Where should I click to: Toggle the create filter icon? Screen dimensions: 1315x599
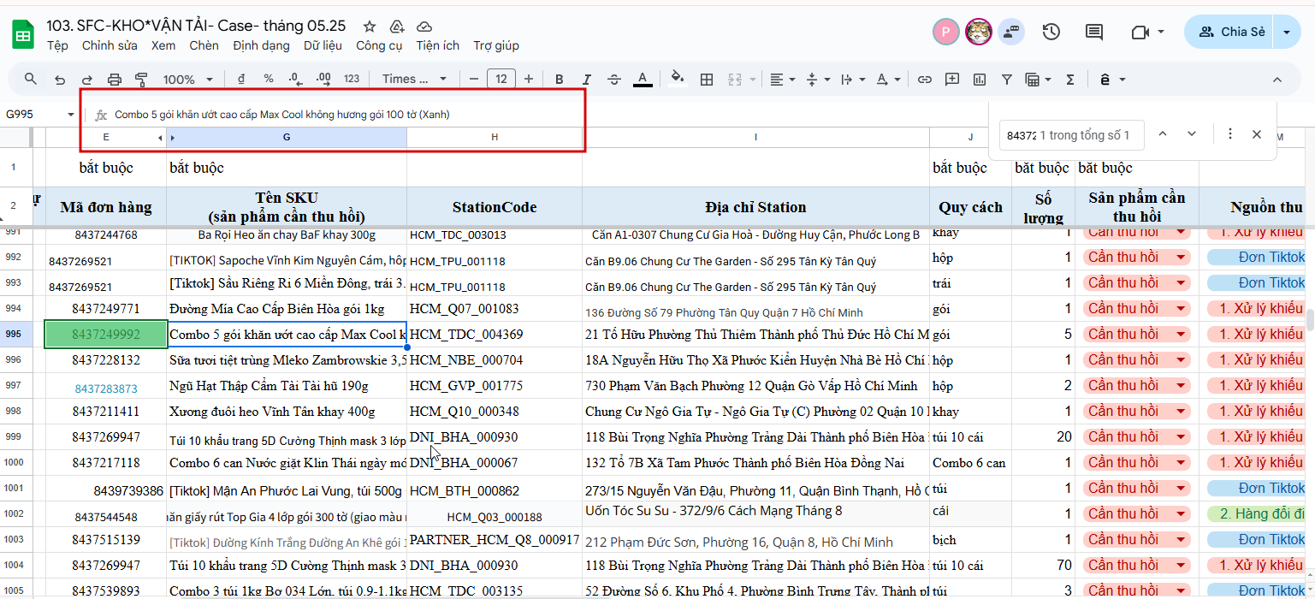1007,80
